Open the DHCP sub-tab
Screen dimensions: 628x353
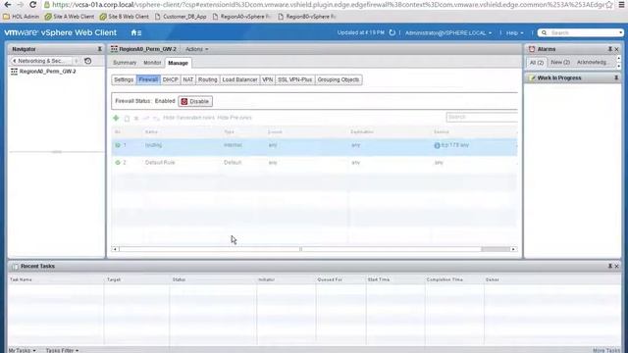pyautogui.click(x=170, y=79)
